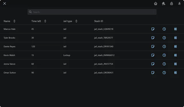Select the name Tyler Brooks
184x107 pixels.
click(x=9, y=38)
